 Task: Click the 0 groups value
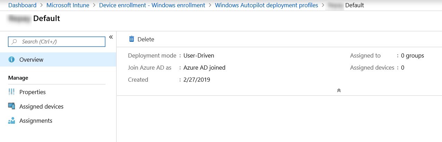pyautogui.click(x=413, y=55)
